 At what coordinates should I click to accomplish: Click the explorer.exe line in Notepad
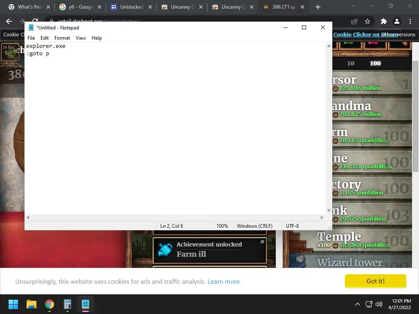coord(46,46)
